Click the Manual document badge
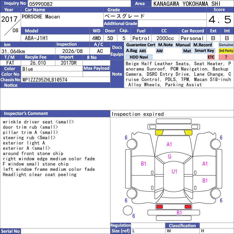Image resolution: width=234 pixels, height=234 pixels. click(183, 45)
